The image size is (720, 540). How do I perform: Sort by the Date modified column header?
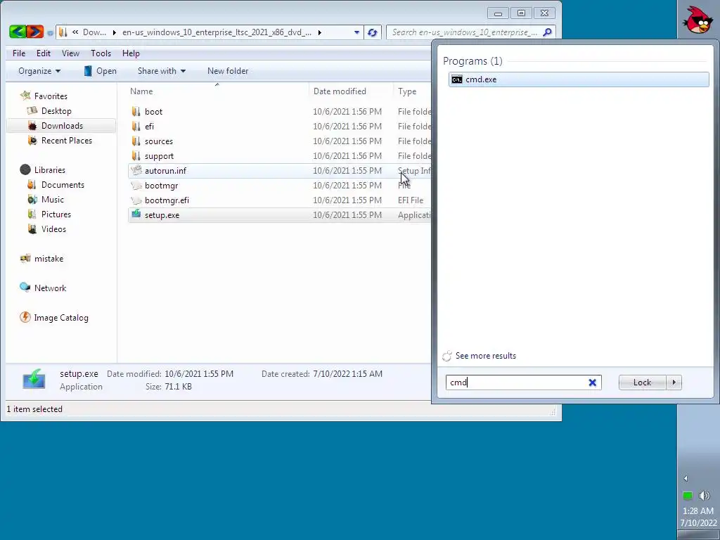[340, 91]
